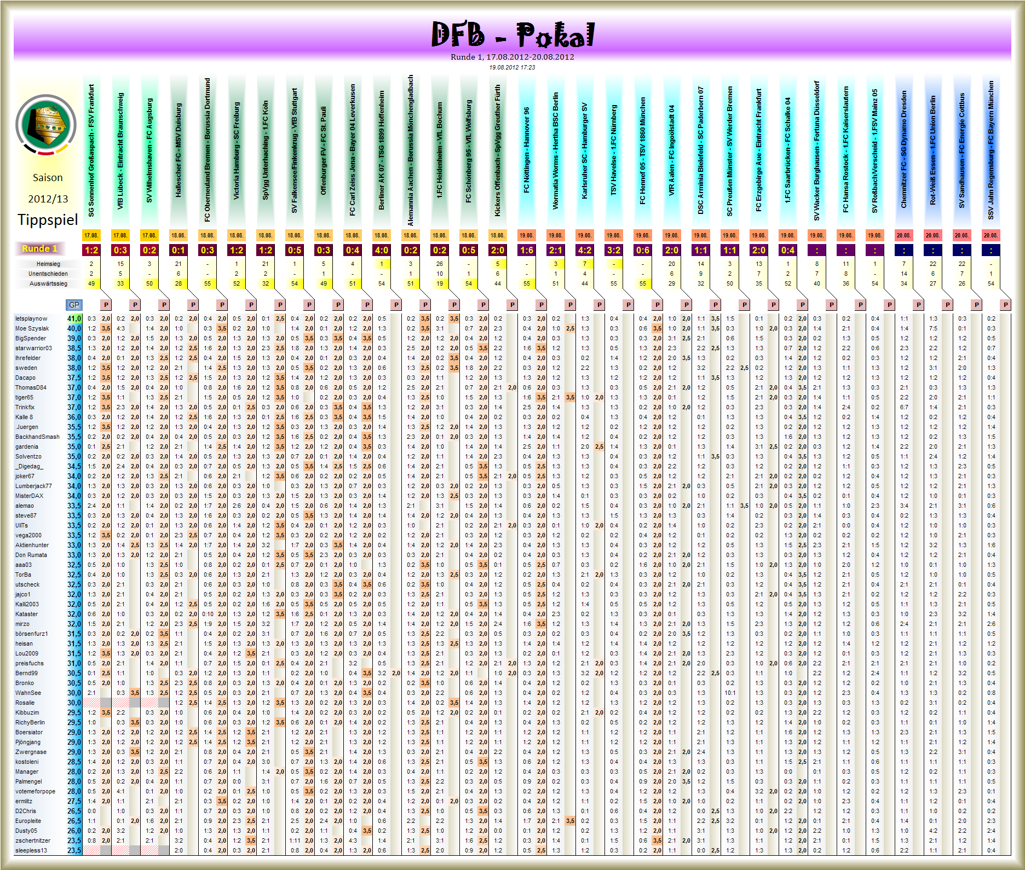This screenshot has width=1025, height=870.
Task: Click GP value '40,0' for Moe Szyslak
Action: click(74, 328)
